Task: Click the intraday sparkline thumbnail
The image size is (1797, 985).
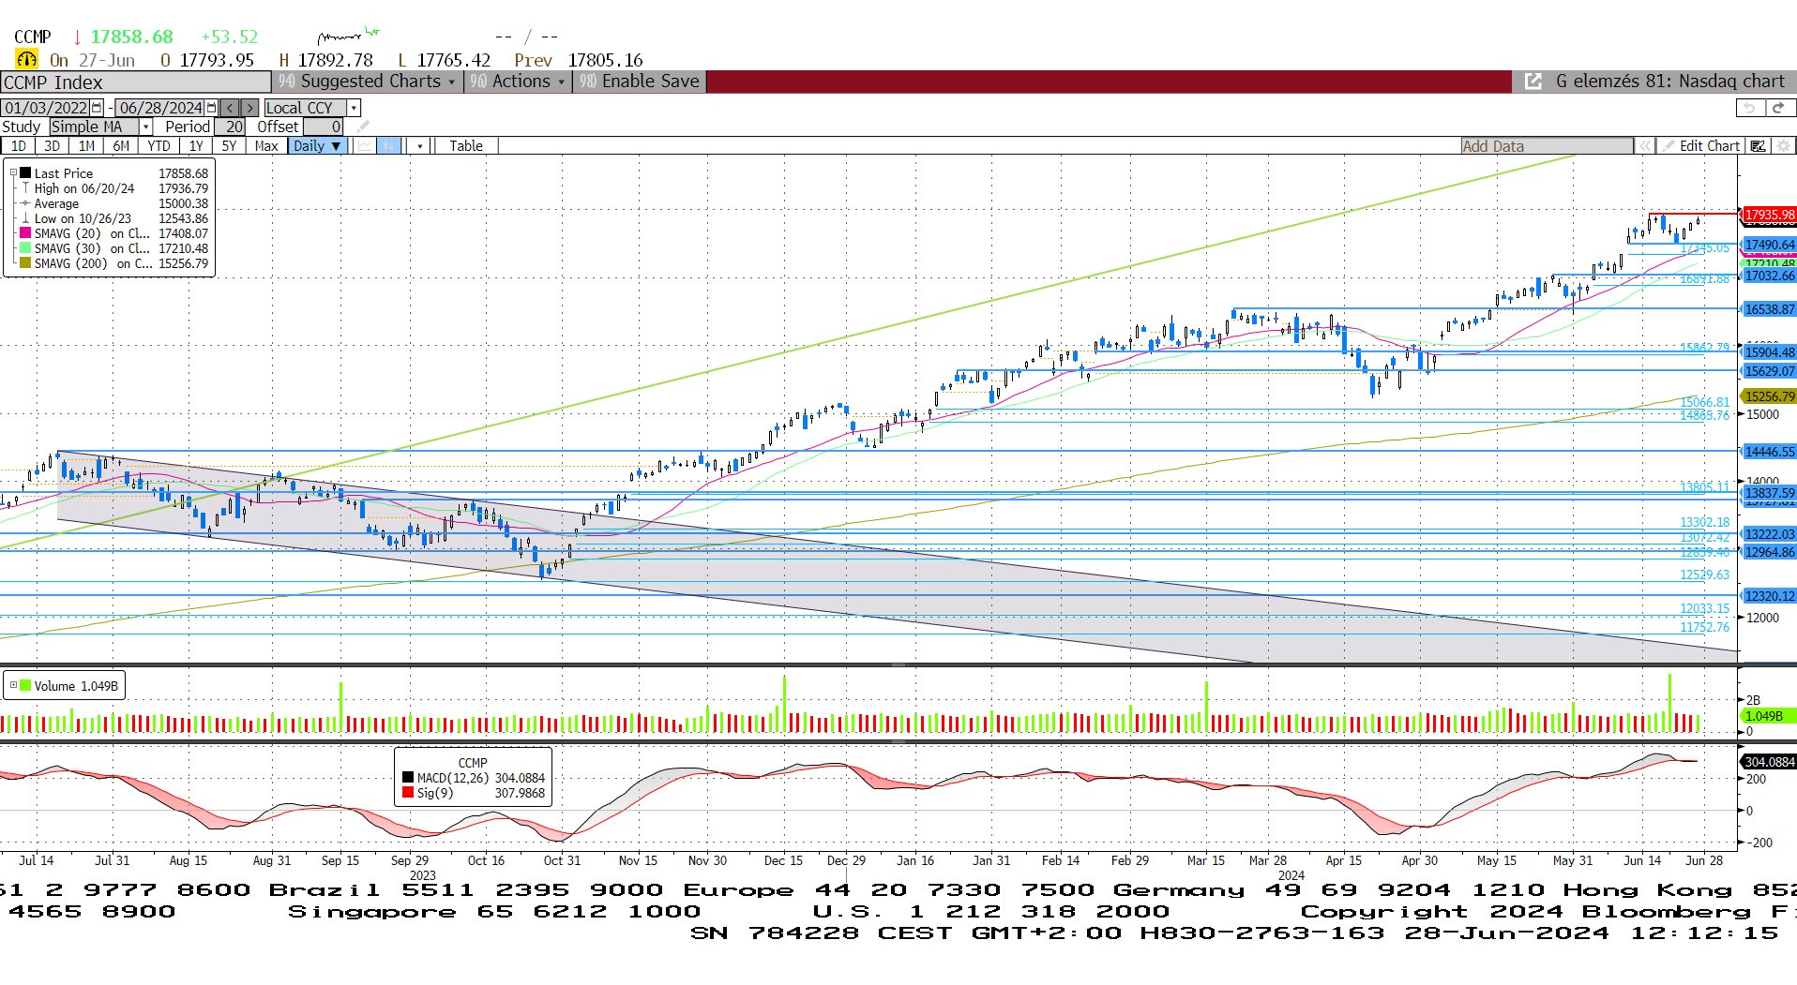Action: (348, 37)
